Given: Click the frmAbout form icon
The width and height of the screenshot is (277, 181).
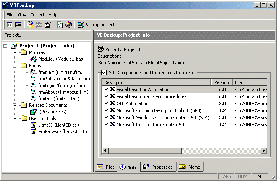Looking at the screenshot, I should pyautogui.click(x=33, y=92).
